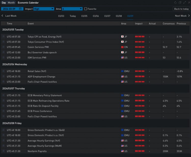
Task: Bookmark the ECB Press Conference event
Action: tap(3, 111)
